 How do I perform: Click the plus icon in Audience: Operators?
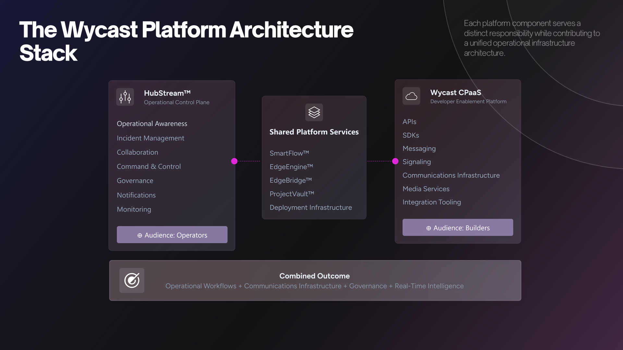(140, 235)
